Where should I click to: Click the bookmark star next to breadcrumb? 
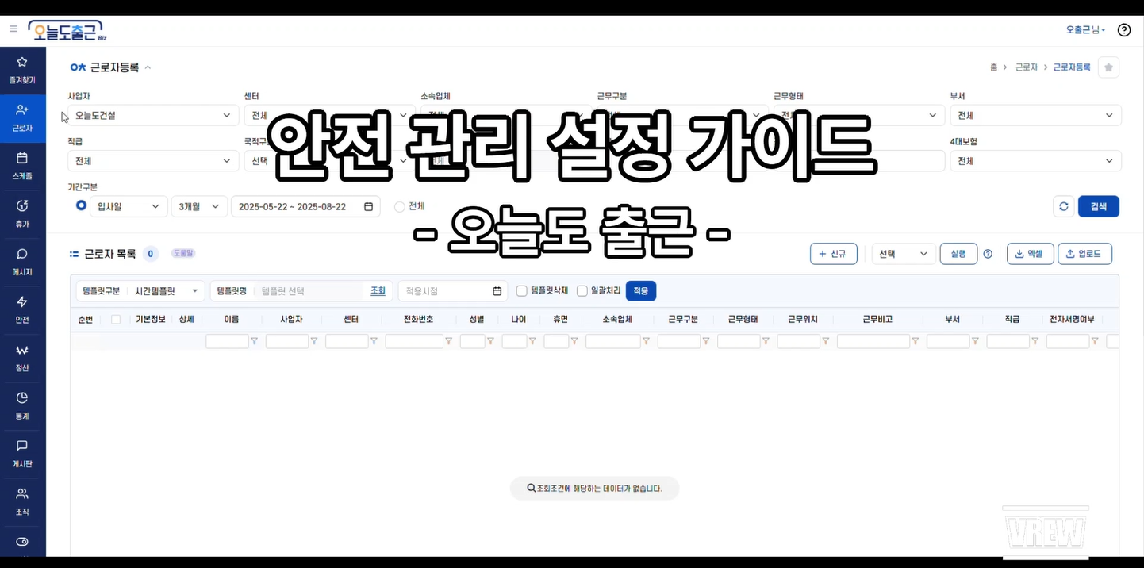[x=1108, y=67]
